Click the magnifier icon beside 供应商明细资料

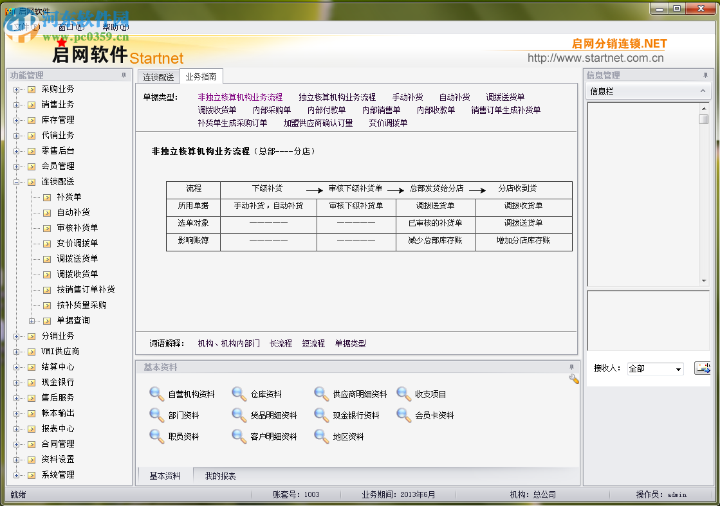point(321,394)
